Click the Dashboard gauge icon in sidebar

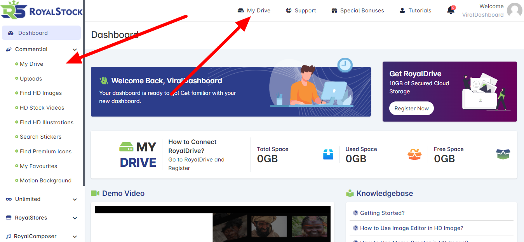click(x=11, y=33)
